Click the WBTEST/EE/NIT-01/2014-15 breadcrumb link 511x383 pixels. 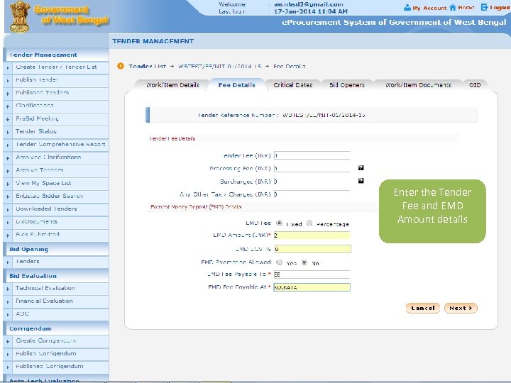pos(219,66)
